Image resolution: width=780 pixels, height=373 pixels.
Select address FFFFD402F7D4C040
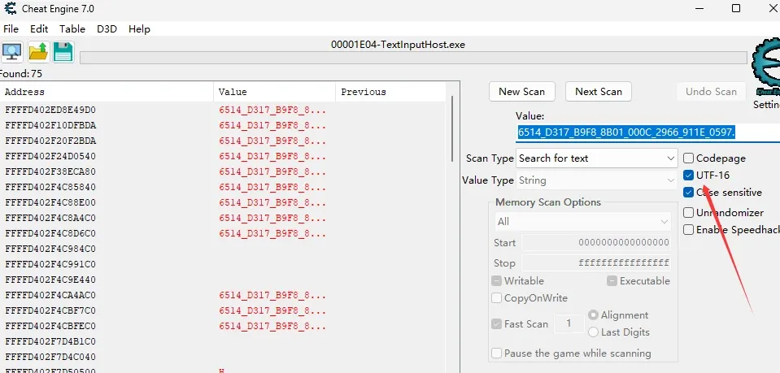50,357
